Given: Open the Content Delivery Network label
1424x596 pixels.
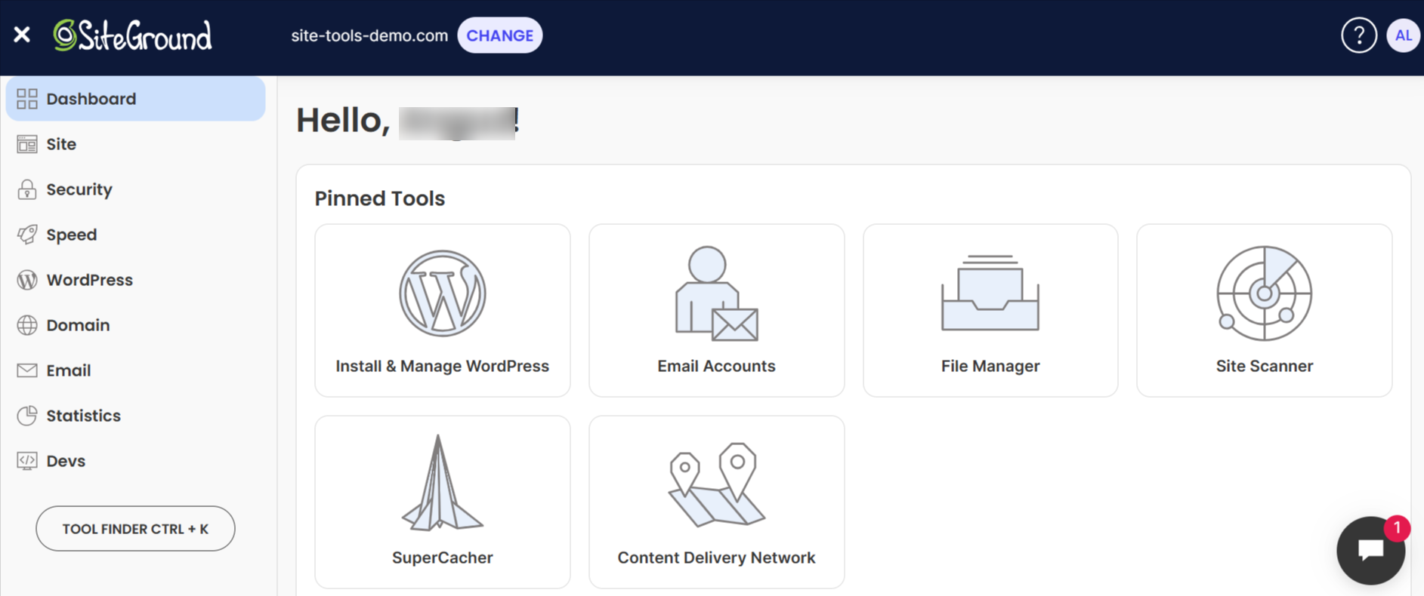Looking at the screenshot, I should pyautogui.click(x=716, y=558).
